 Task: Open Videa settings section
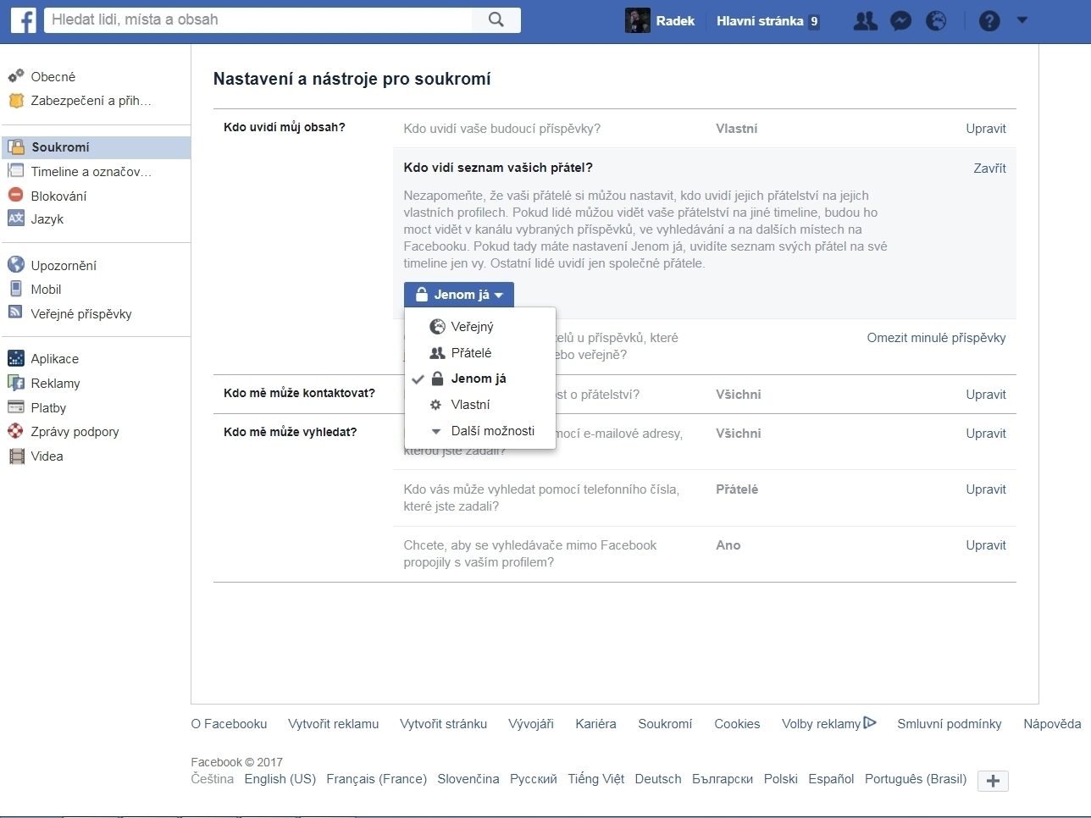pyautogui.click(x=47, y=456)
